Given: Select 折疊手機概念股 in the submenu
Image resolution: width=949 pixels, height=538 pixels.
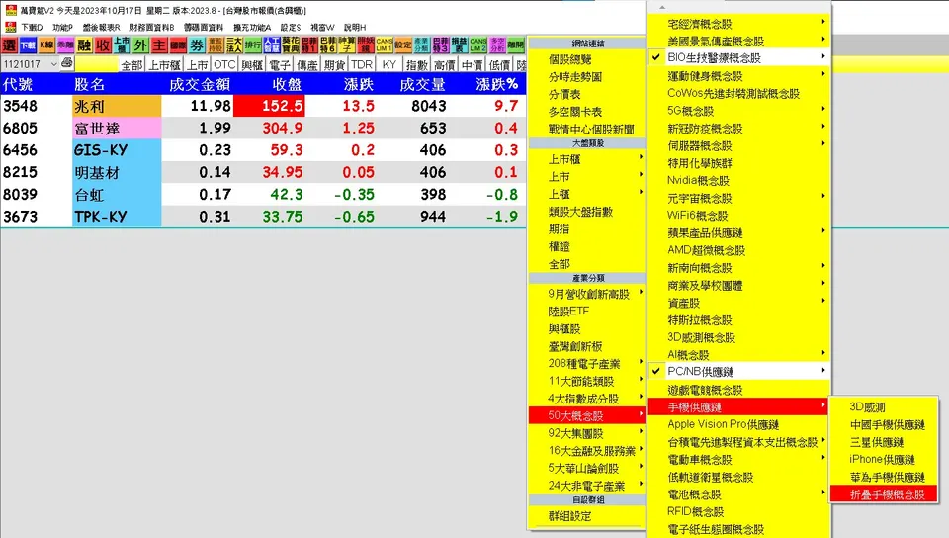Looking at the screenshot, I should point(884,494).
